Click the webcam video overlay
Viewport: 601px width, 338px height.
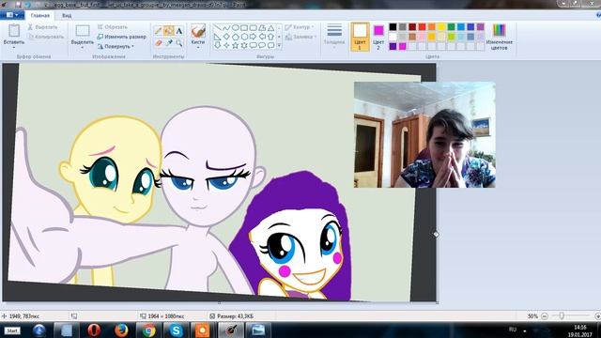424,134
